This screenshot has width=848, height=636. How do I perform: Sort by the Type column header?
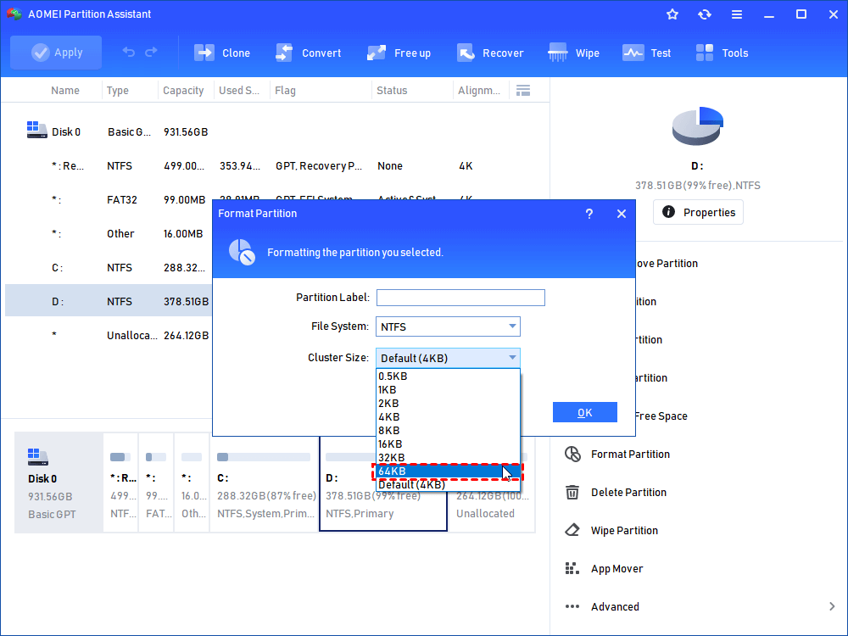(117, 91)
